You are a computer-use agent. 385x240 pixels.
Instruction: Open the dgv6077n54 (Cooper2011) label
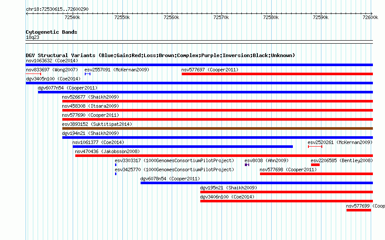pos(67,88)
